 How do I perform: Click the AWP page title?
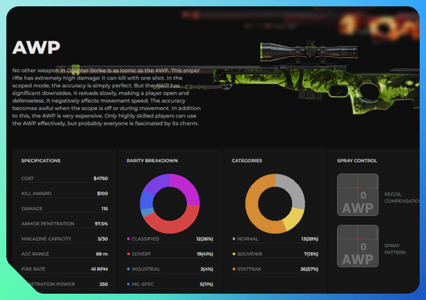coord(36,47)
